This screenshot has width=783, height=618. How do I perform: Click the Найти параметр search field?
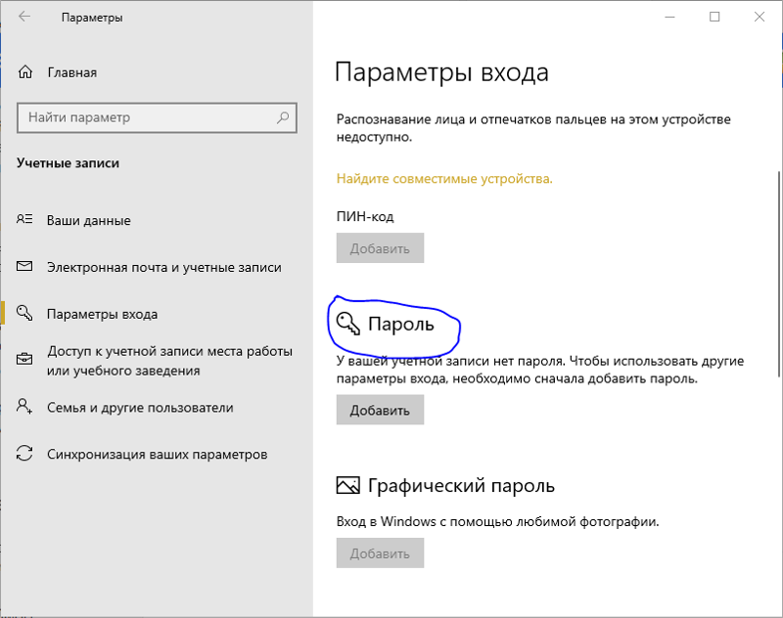pyautogui.click(x=157, y=117)
